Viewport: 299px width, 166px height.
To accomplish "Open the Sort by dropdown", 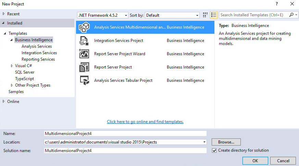I will click(197, 15).
